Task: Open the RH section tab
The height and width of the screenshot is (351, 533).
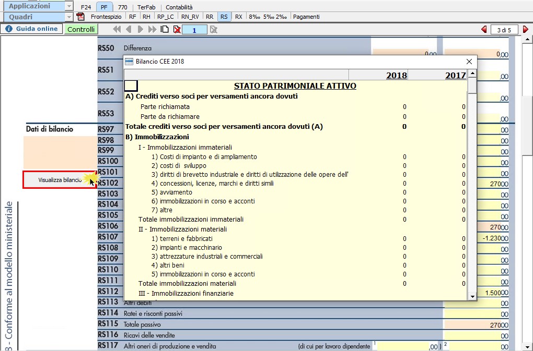Action: tap(146, 17)
